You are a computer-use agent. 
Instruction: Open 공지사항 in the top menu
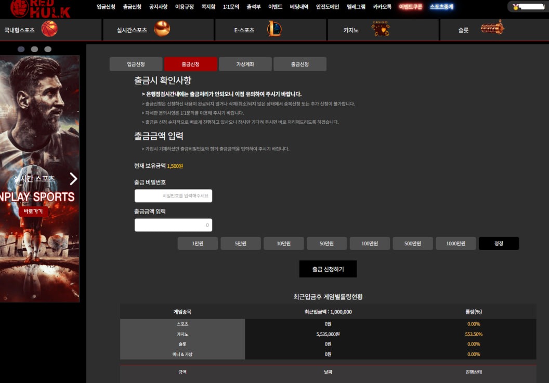[x=158, y=7]
